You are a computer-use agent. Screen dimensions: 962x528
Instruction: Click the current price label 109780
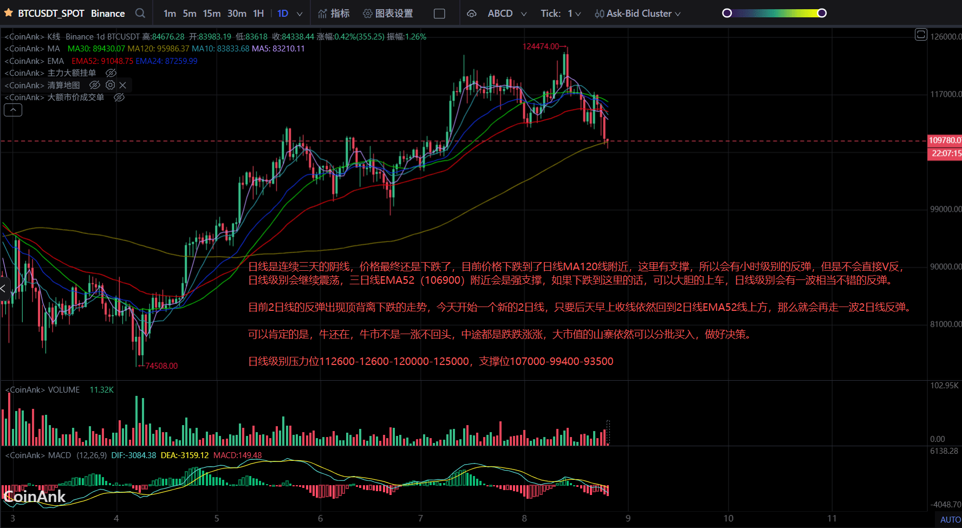coord(945,140)
